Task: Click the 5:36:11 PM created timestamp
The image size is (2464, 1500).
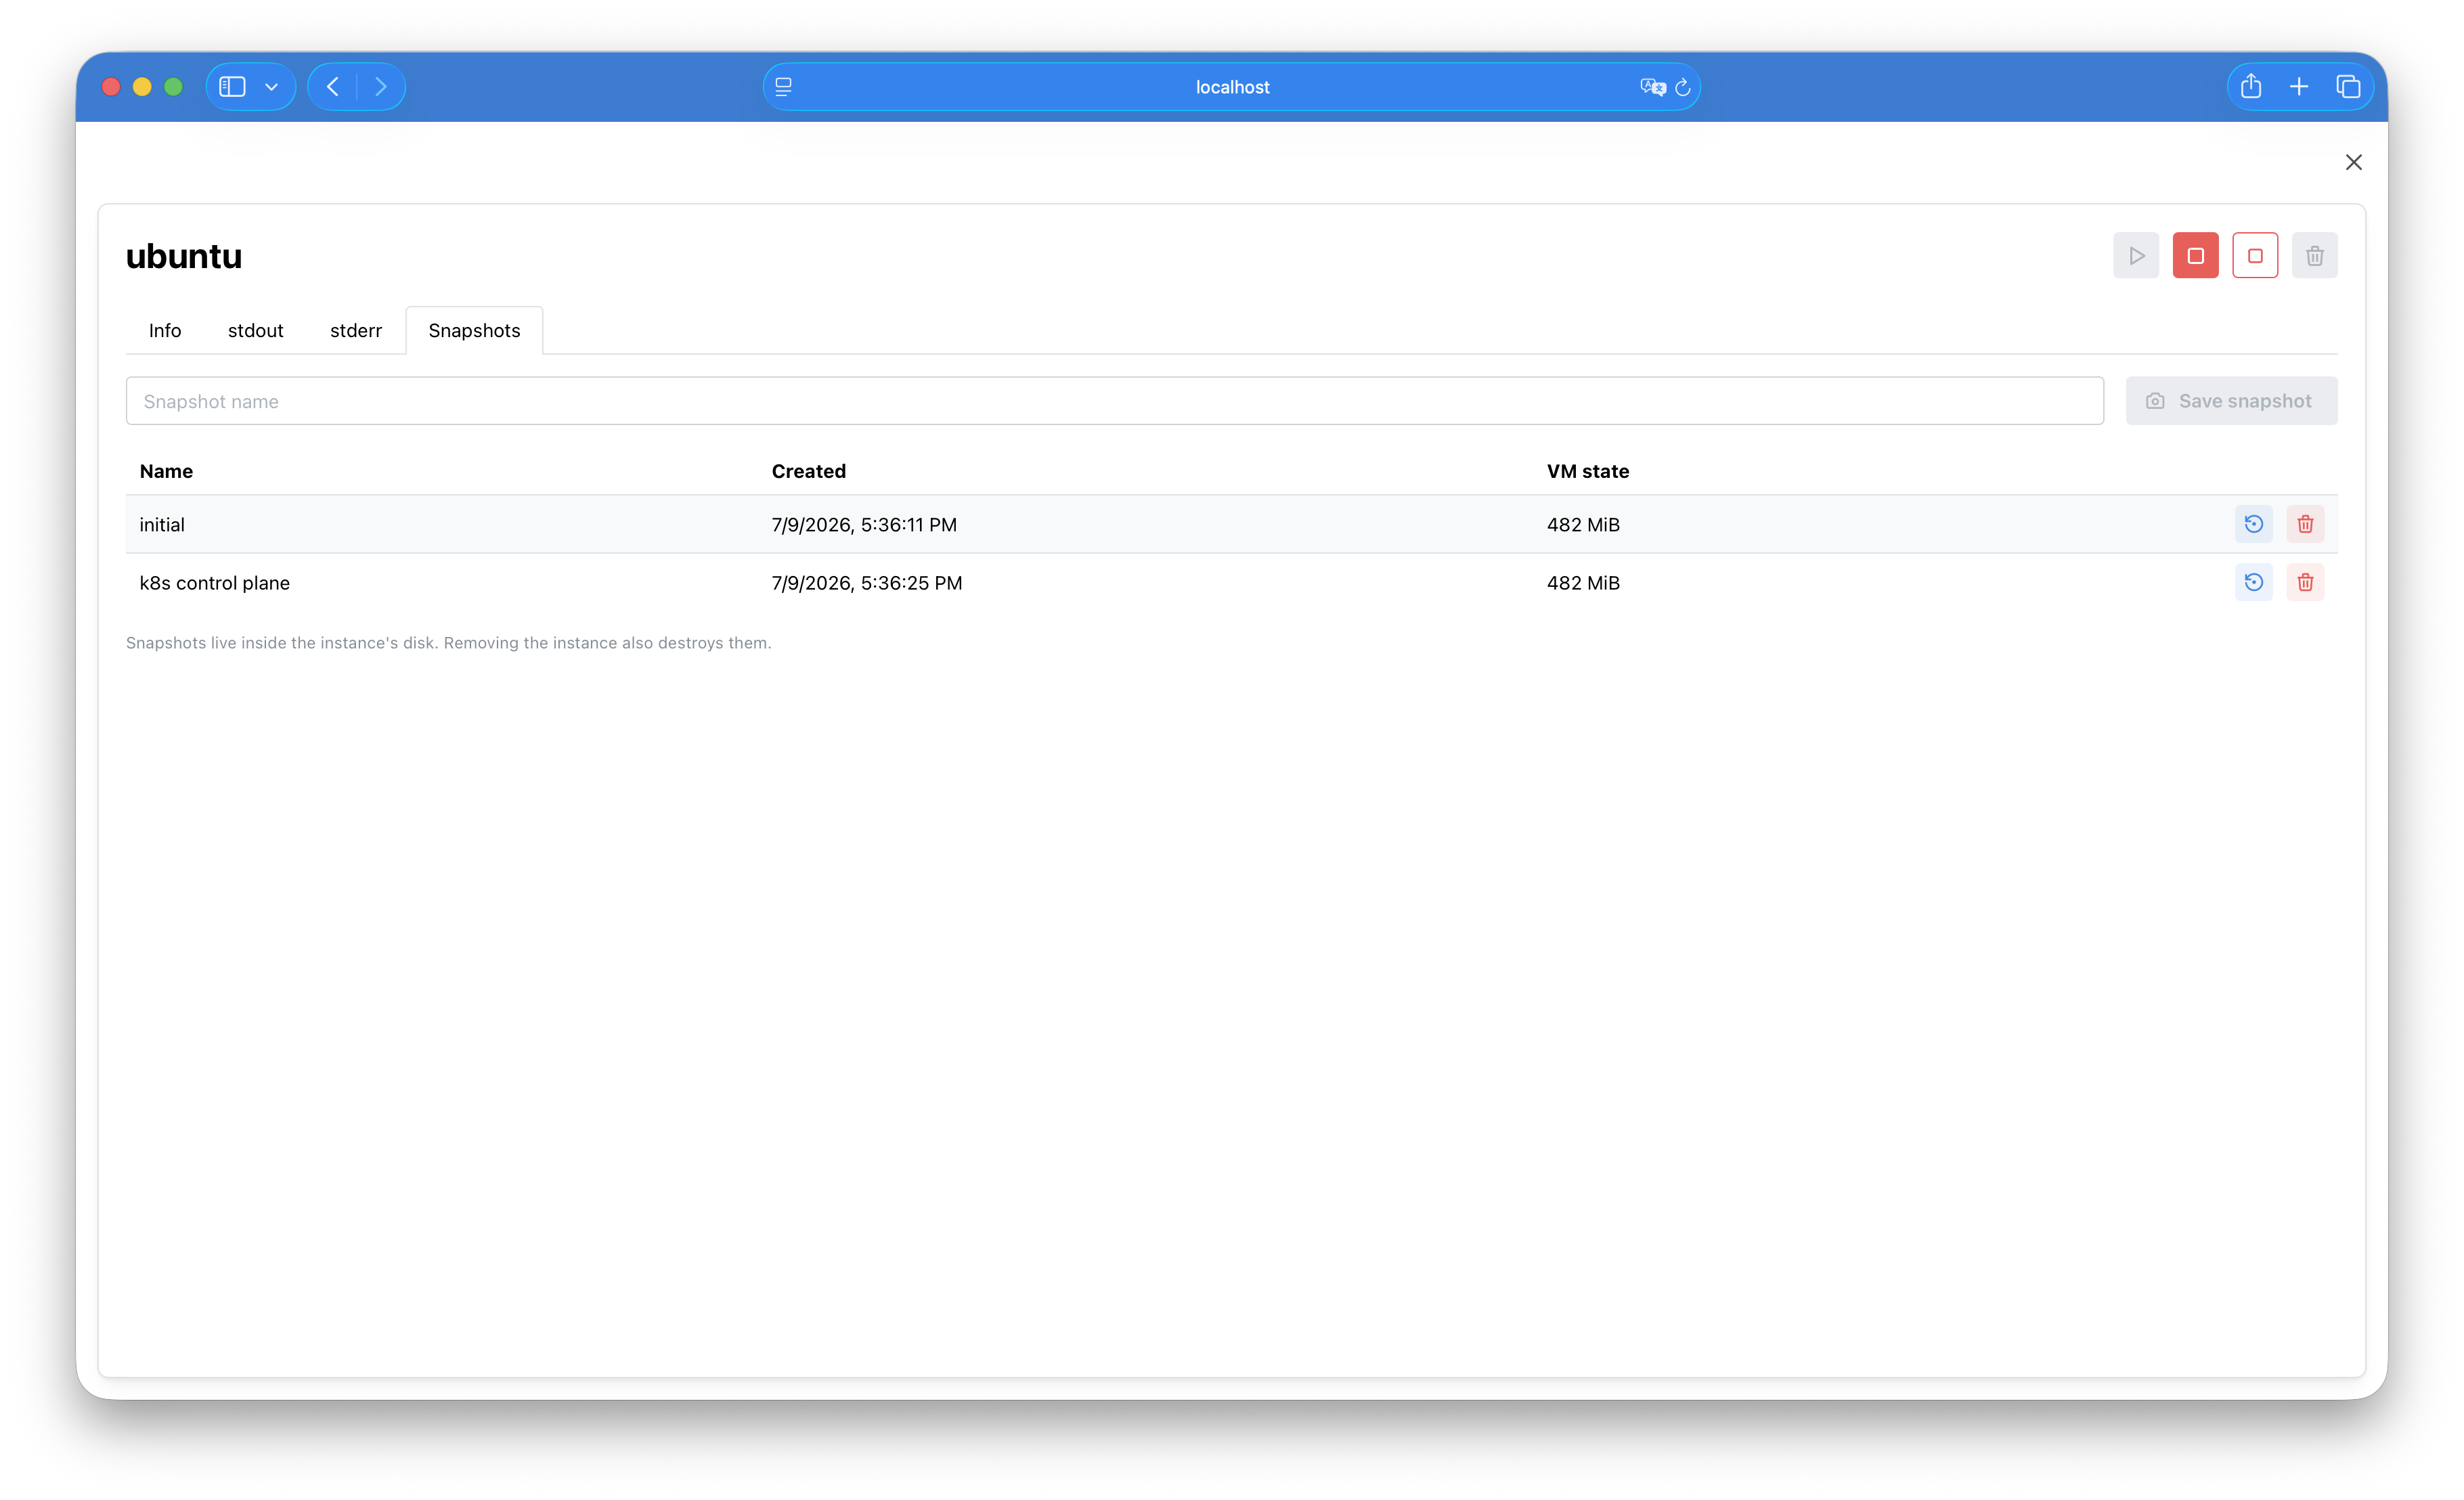Action: coord(864,525)
